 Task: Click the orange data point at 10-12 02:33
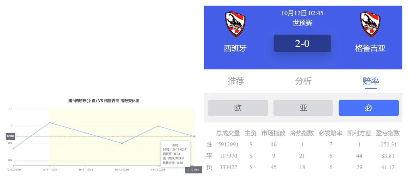pyautogui.click(x=158, y=126)
